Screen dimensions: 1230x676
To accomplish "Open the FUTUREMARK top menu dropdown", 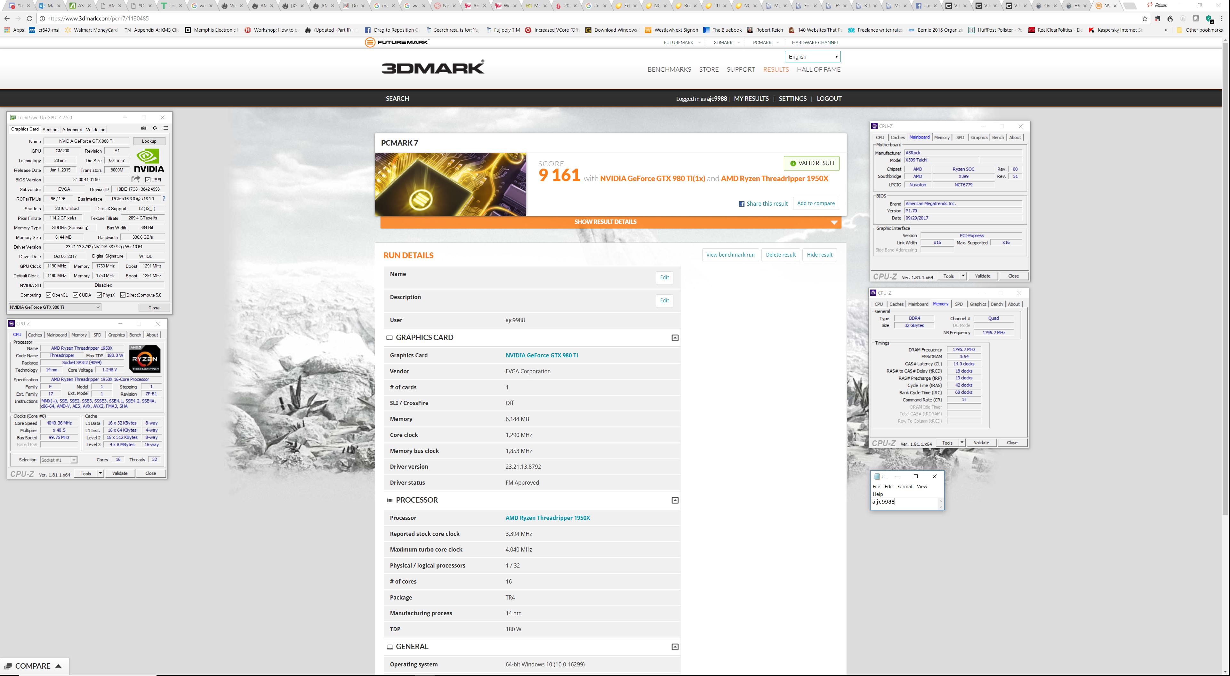I will pos(682,43).
